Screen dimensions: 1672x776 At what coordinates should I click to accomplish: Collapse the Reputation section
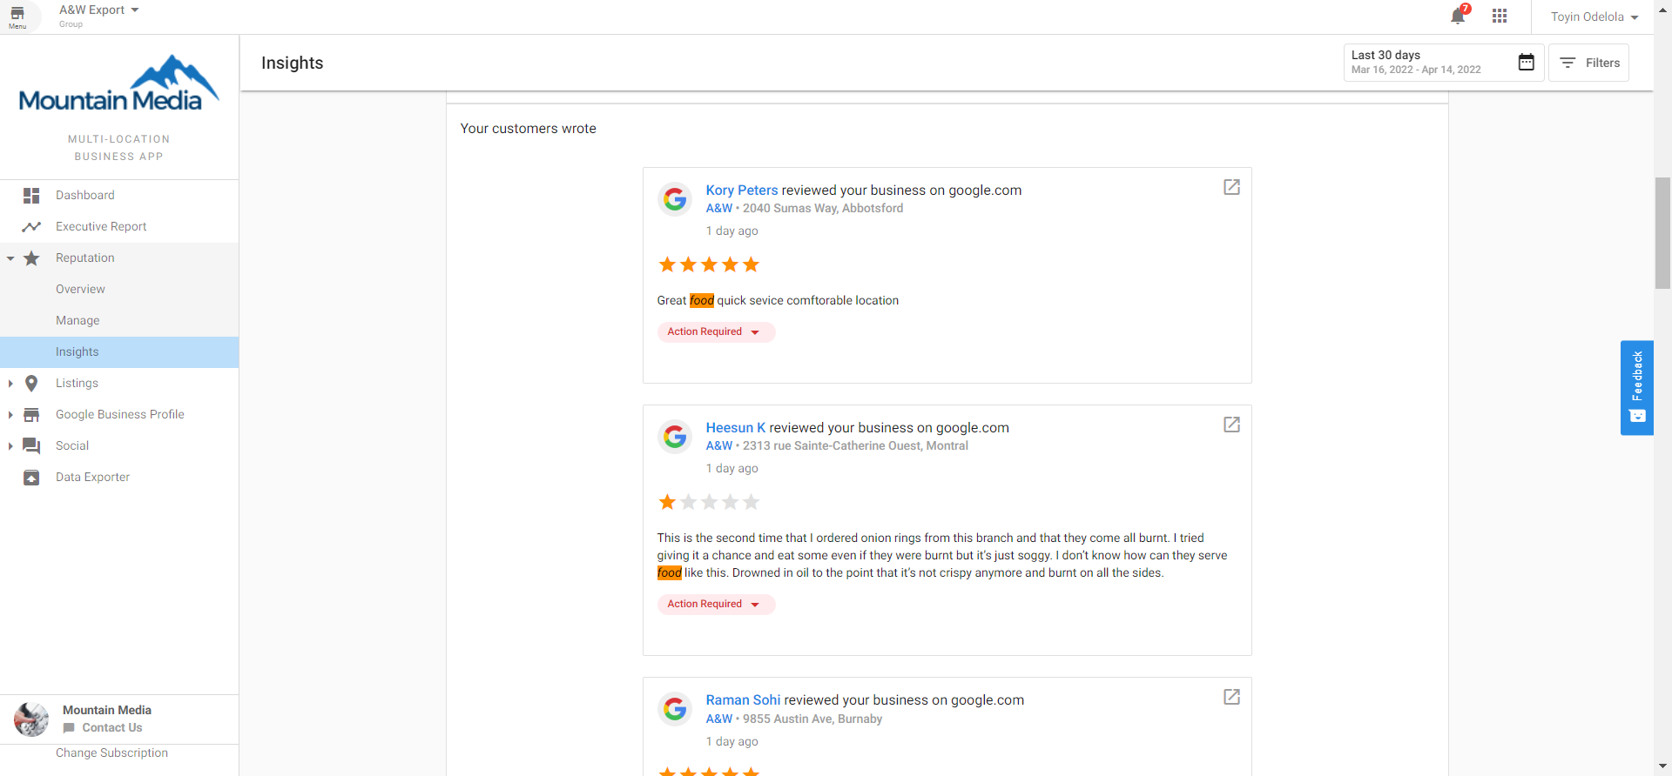pos(10,258)
